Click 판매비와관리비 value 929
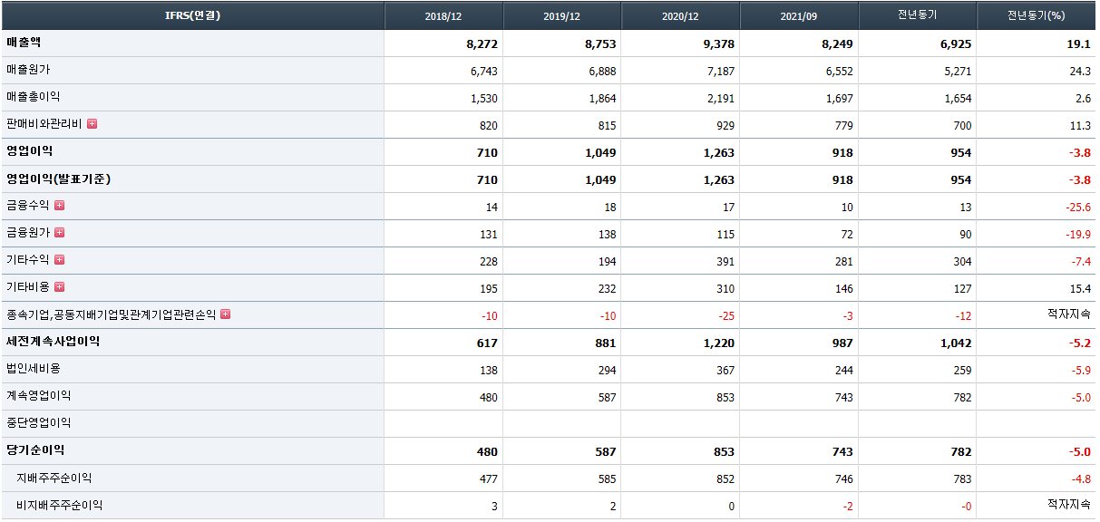The height and width of the screenshot is (522, 1100). [x=725, y=125]
